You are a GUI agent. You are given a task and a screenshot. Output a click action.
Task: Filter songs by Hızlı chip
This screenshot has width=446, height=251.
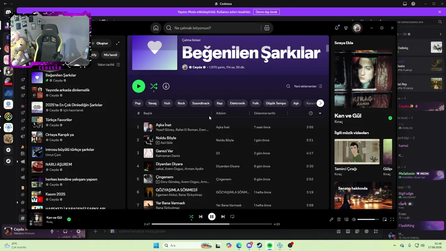click(167, 103)
